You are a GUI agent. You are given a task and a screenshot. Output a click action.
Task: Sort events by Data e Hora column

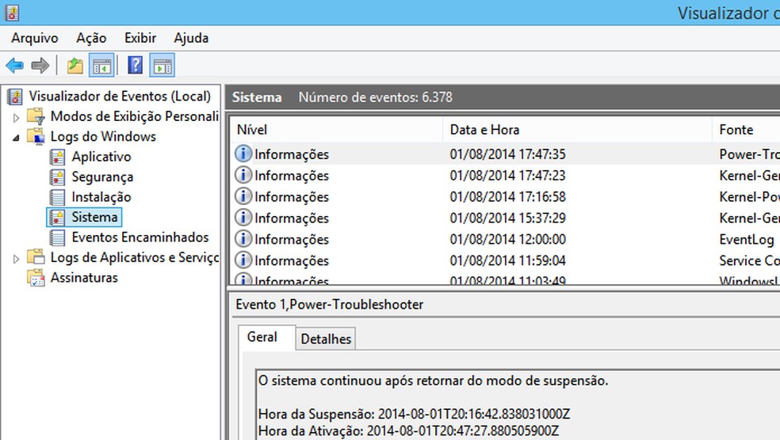[x=484, y=130]
